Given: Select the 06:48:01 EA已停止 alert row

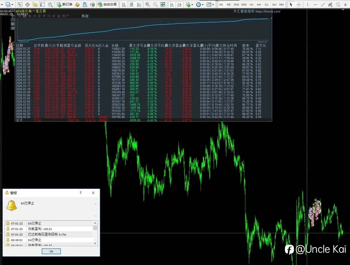Looking at the screenshot, I should (x=49, y=240).
